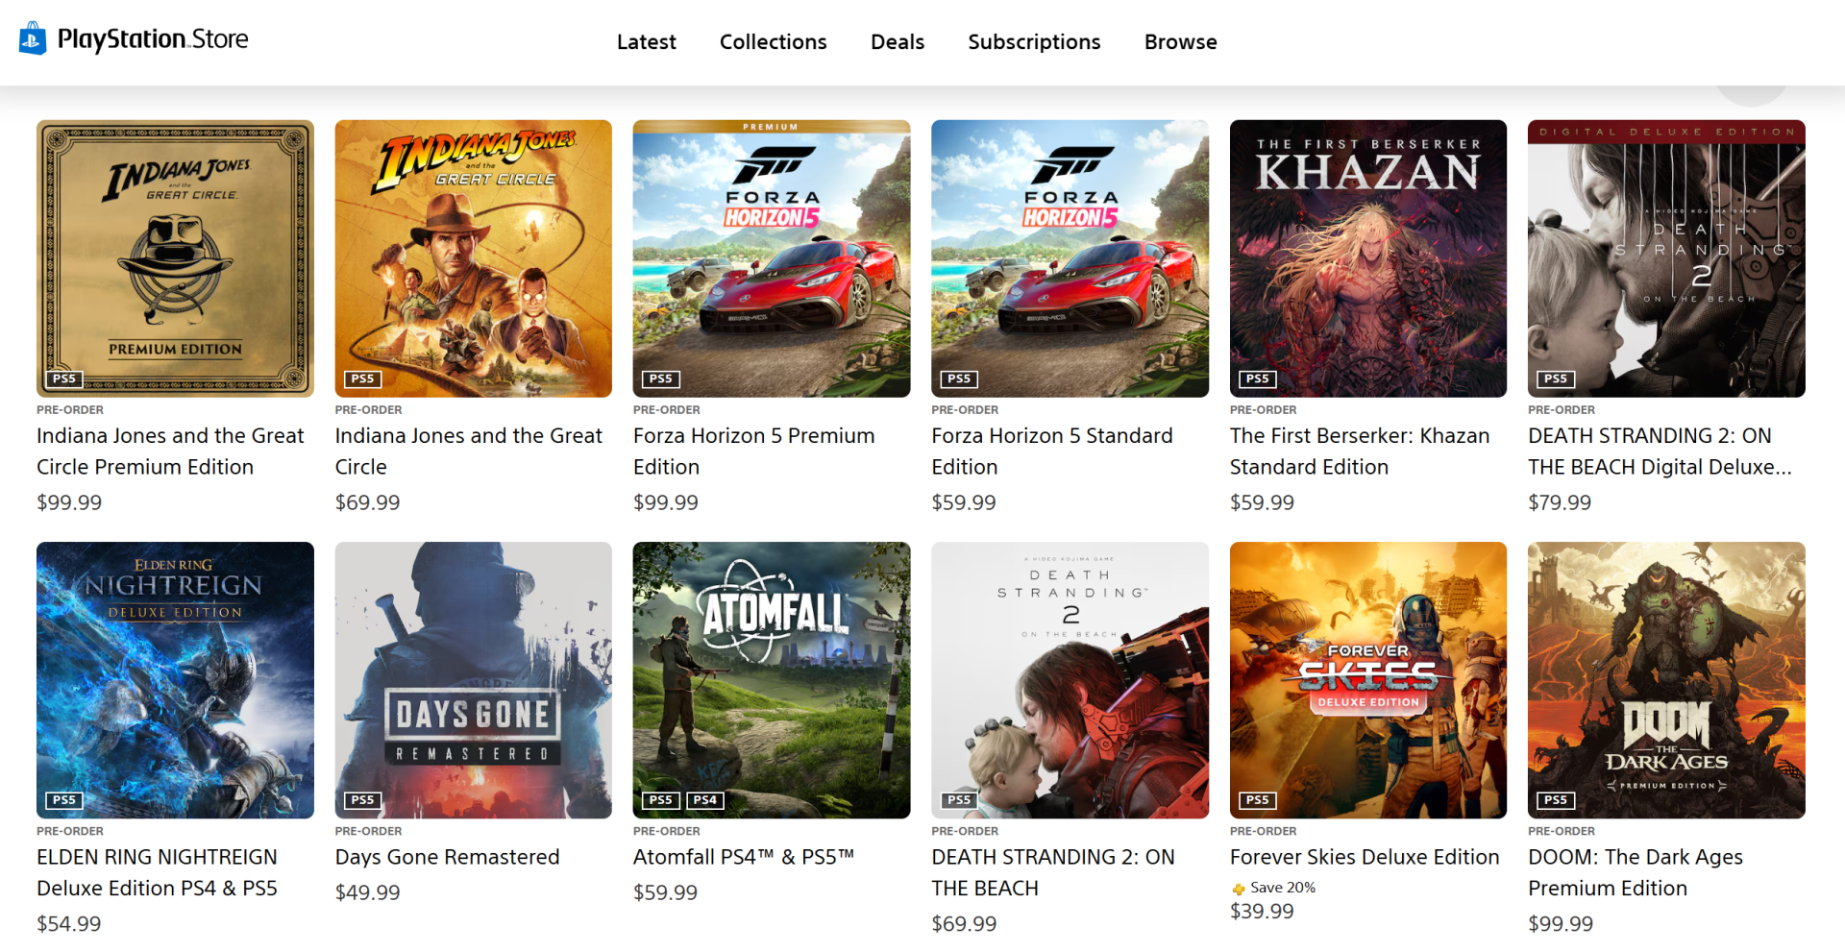Open the Subscriptions menu item
This screenshot has width=1845, height=952.
1034,42
